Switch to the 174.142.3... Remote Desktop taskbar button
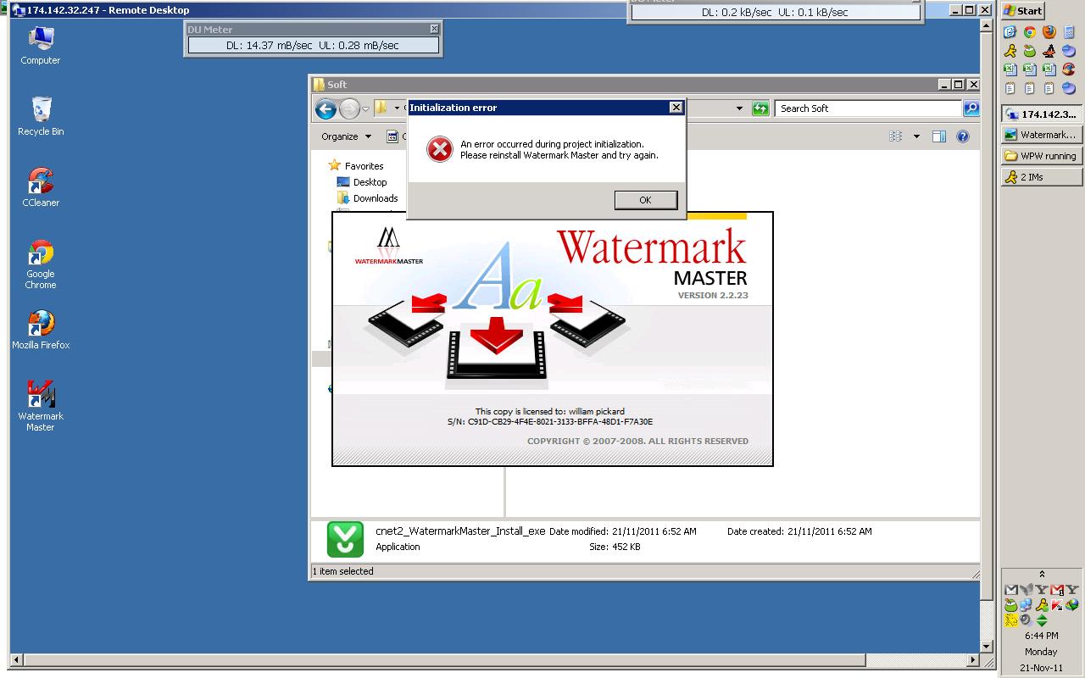Image resolution: width=1085 pixels, height=678 pixels. click(x=1042, y=114)
